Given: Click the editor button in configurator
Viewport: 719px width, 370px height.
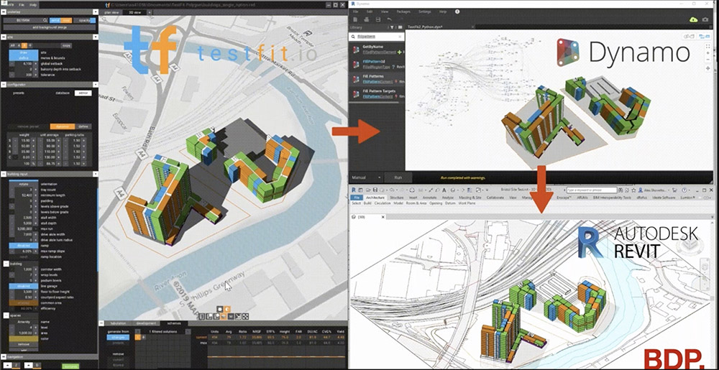Looking at the screenshot, I should [83, 93].
